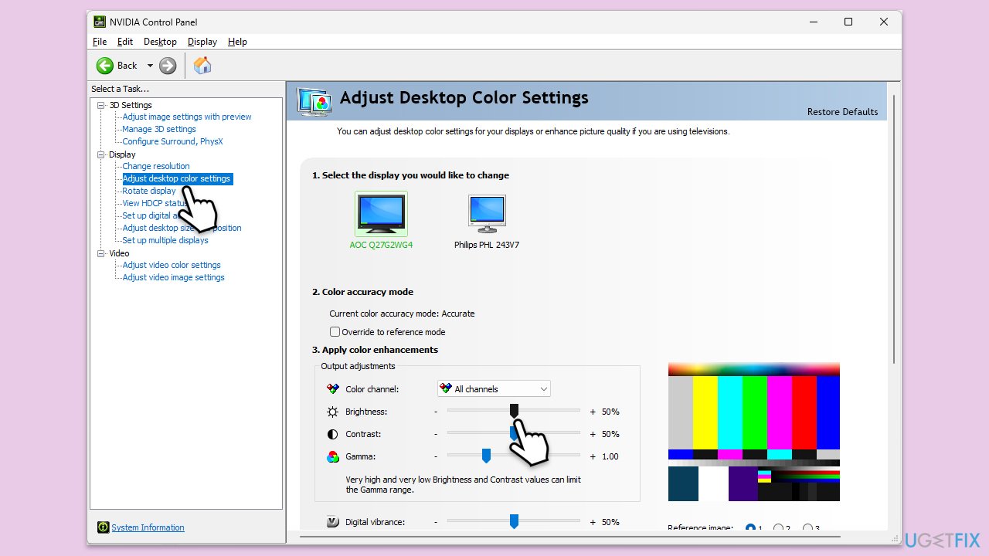Open Manage 3D settings
Screen dimensions: 989x556
coord(159,129)
